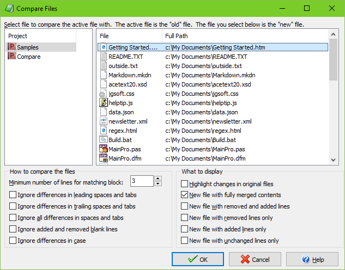
Task: Select helptip.js file name
Action: [120, 103]
